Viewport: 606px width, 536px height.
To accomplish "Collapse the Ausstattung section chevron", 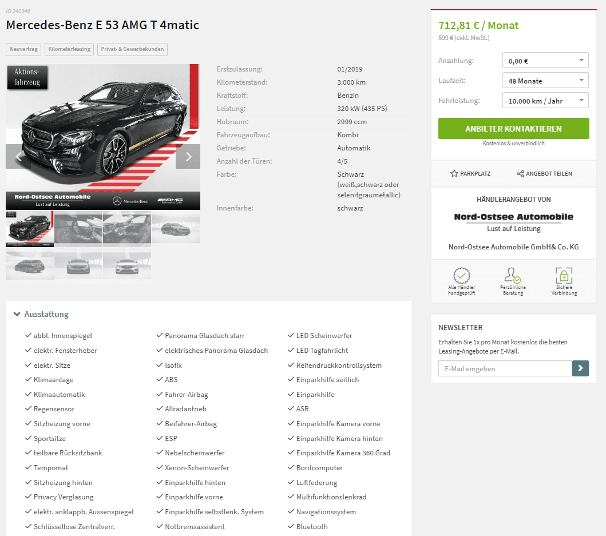I will point(17,314).
